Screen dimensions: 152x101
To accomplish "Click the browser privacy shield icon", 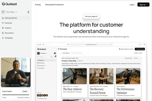I will [68, 45].
